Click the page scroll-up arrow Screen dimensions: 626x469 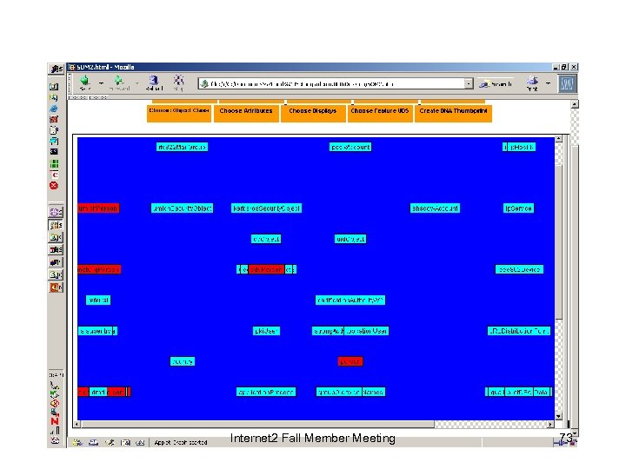575,104
